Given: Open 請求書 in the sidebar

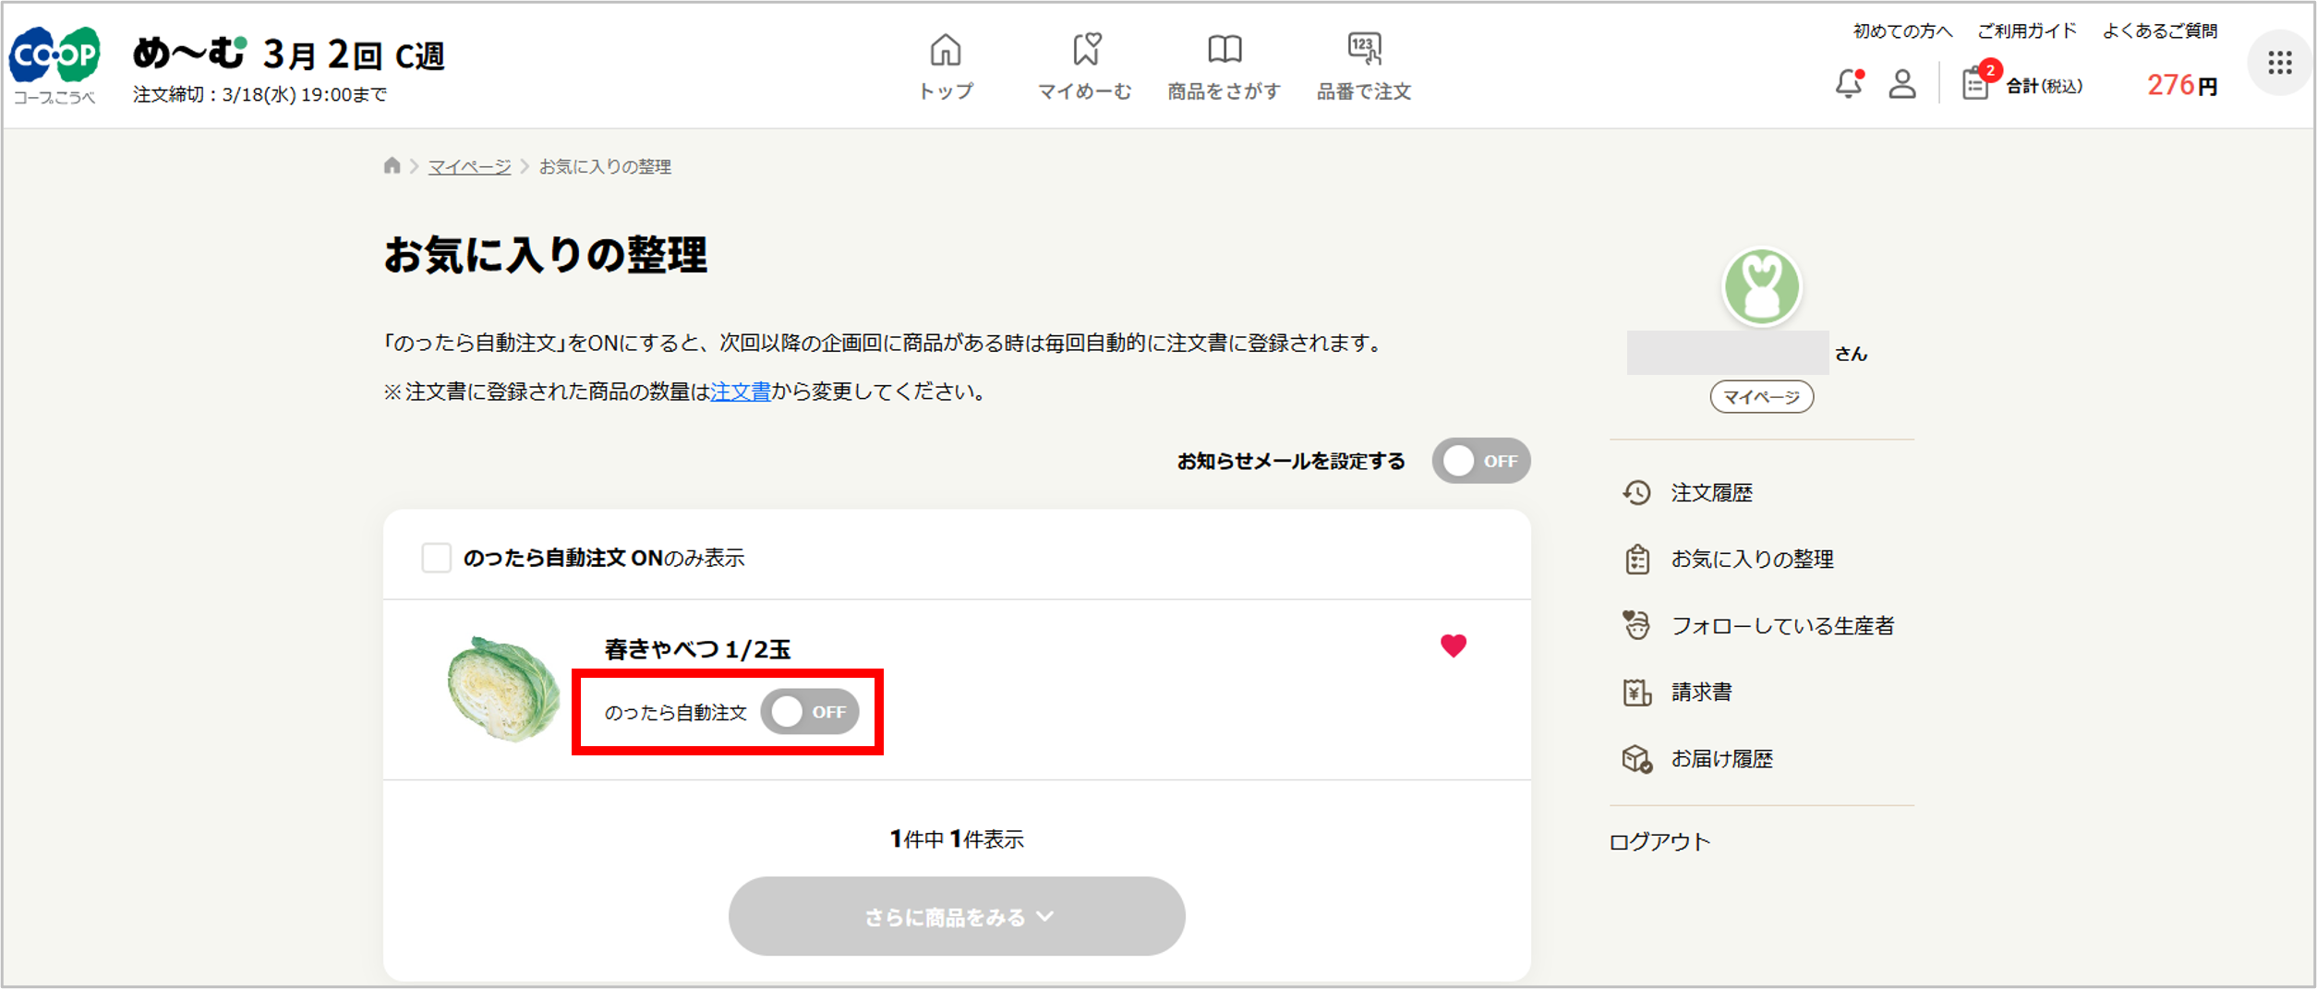Looking at the screenshot, I should pyautogui.click(x=1702, y=692).
